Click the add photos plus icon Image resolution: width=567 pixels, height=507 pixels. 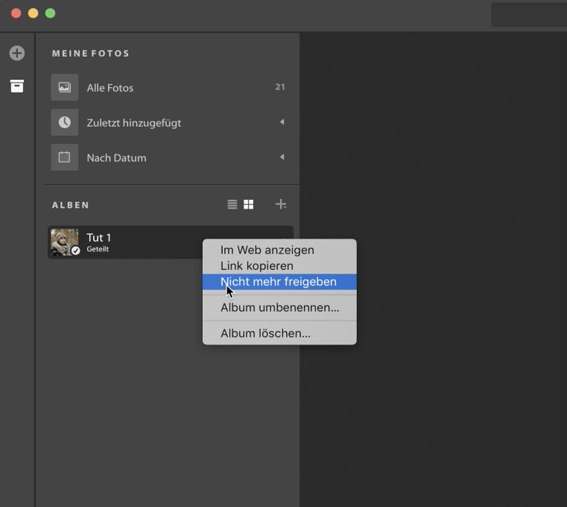coord(17,53)
